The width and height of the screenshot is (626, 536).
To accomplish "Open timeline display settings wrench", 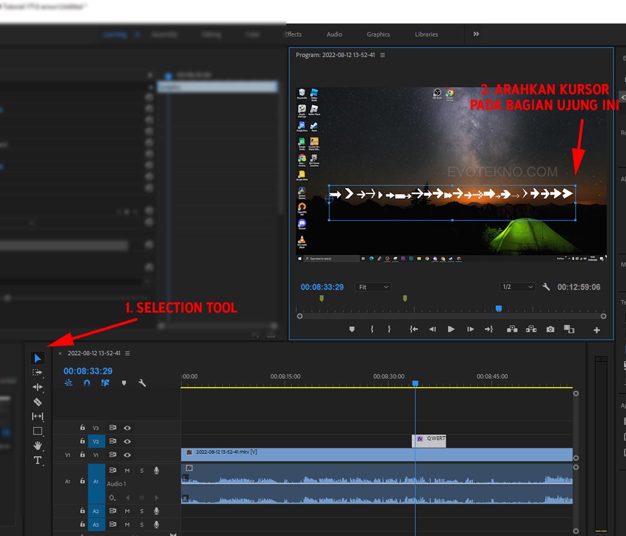I will 142,383.
